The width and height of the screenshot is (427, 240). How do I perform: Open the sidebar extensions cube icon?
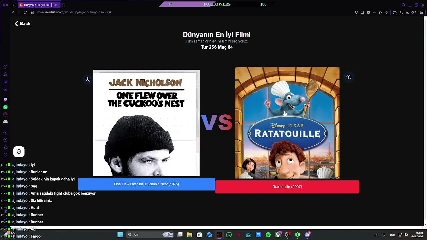[5, 147]
